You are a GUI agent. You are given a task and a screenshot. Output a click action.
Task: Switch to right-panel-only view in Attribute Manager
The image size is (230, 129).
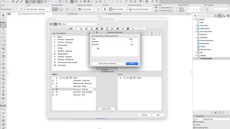tap(59, 24)
